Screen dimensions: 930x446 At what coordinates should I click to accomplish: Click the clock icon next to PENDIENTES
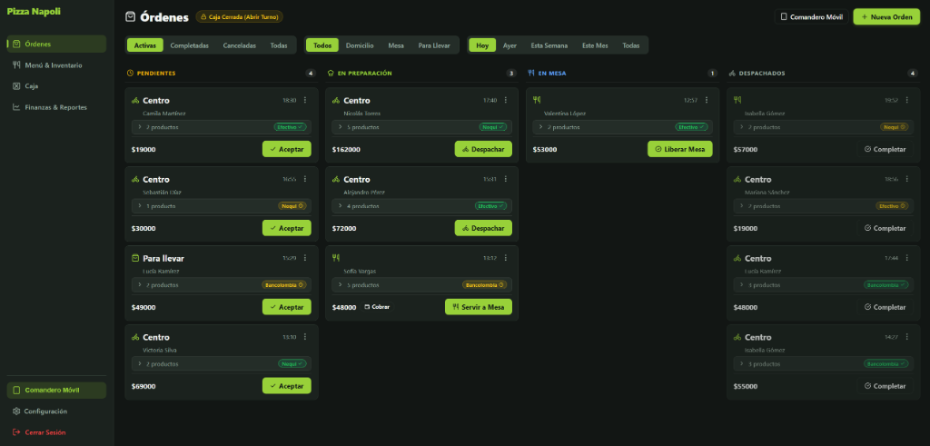[131, 74]
